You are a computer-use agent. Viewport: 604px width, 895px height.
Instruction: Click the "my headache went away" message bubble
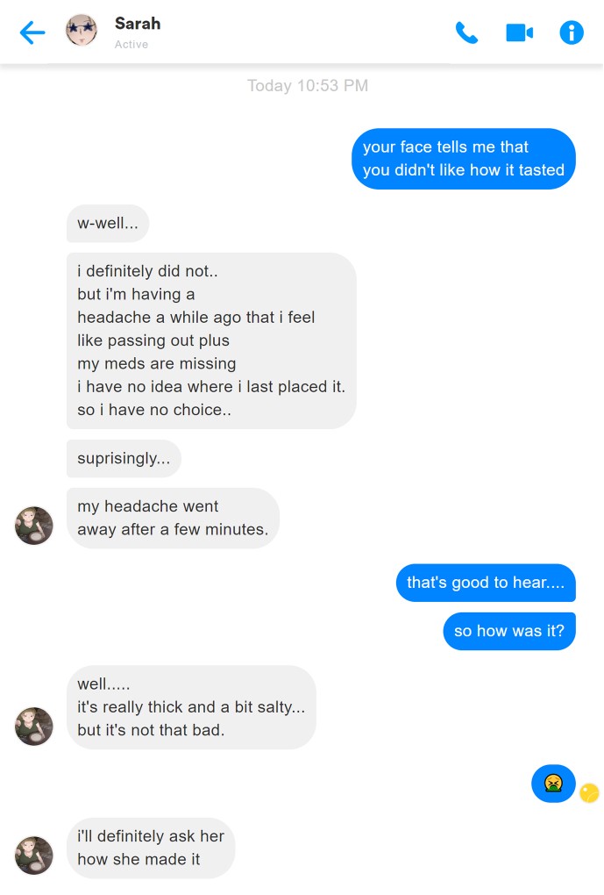pos(173,518)
